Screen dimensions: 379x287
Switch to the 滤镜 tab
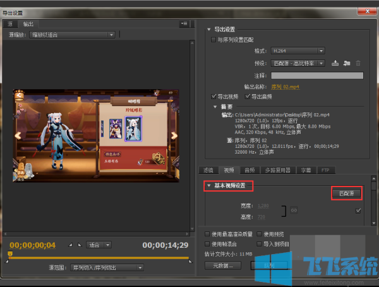pos(207,170)
